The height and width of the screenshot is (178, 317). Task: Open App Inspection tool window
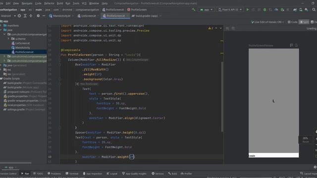point(93,174)
